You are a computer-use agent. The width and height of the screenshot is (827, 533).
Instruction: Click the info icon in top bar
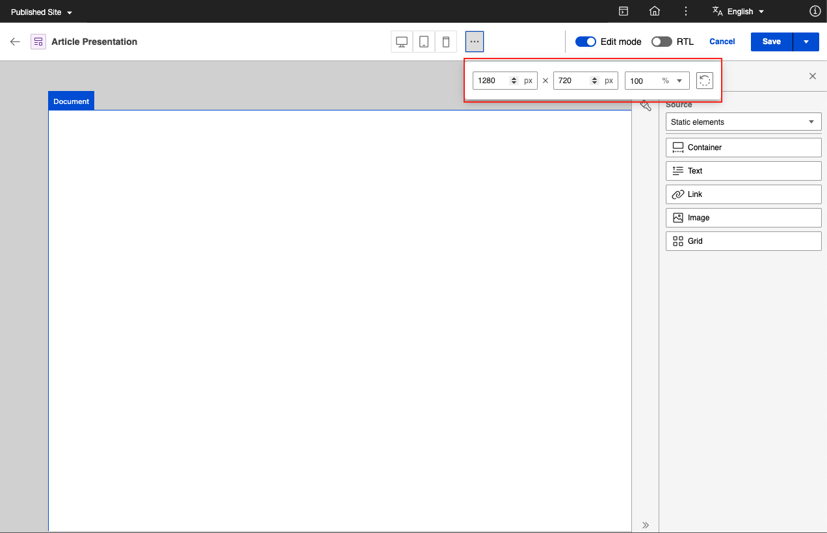tap(815, 11)
